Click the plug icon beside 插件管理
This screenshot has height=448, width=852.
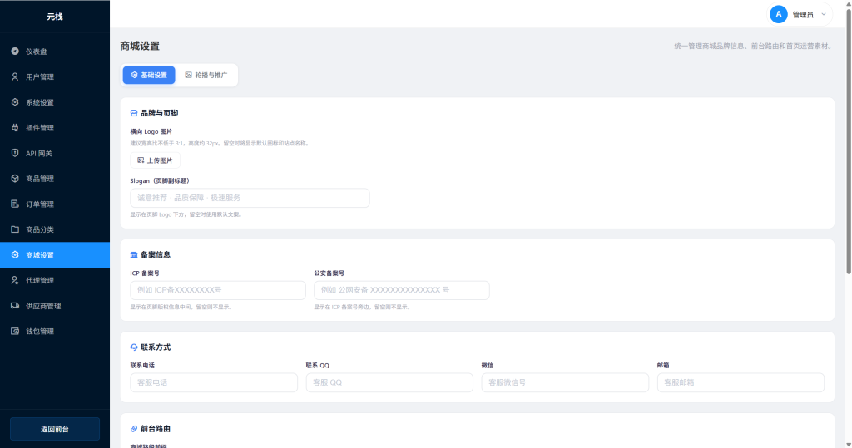click(x=15, y=128)
